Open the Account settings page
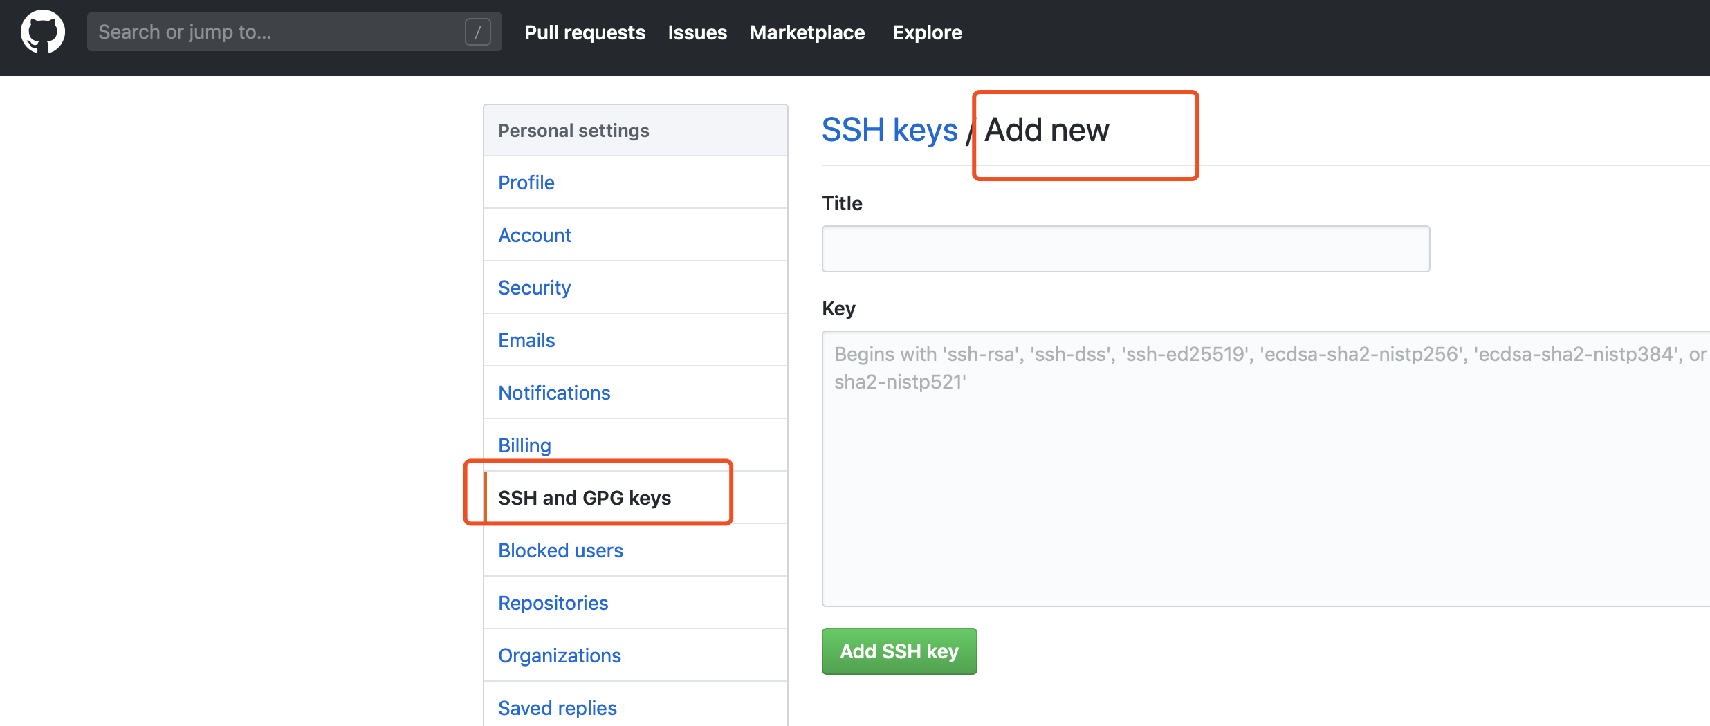 coord(636,235)
